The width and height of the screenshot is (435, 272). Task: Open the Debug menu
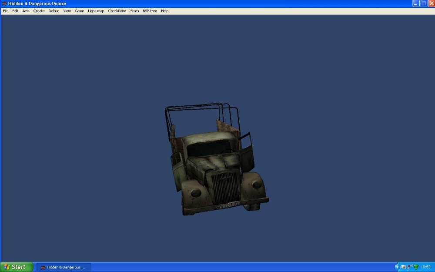[54, 11]
